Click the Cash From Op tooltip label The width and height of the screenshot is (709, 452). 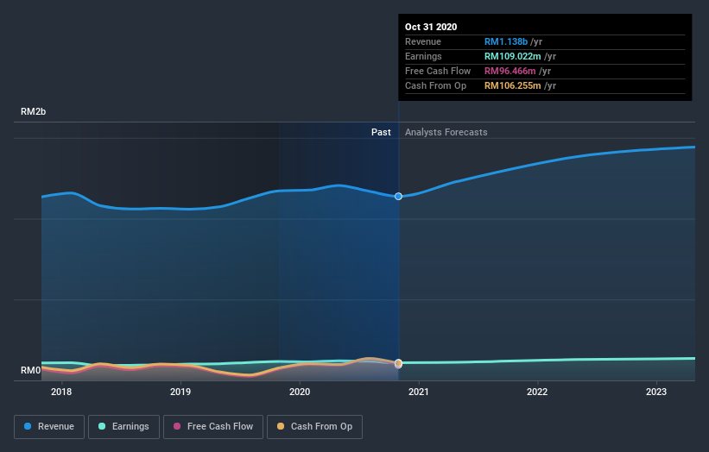435,85
